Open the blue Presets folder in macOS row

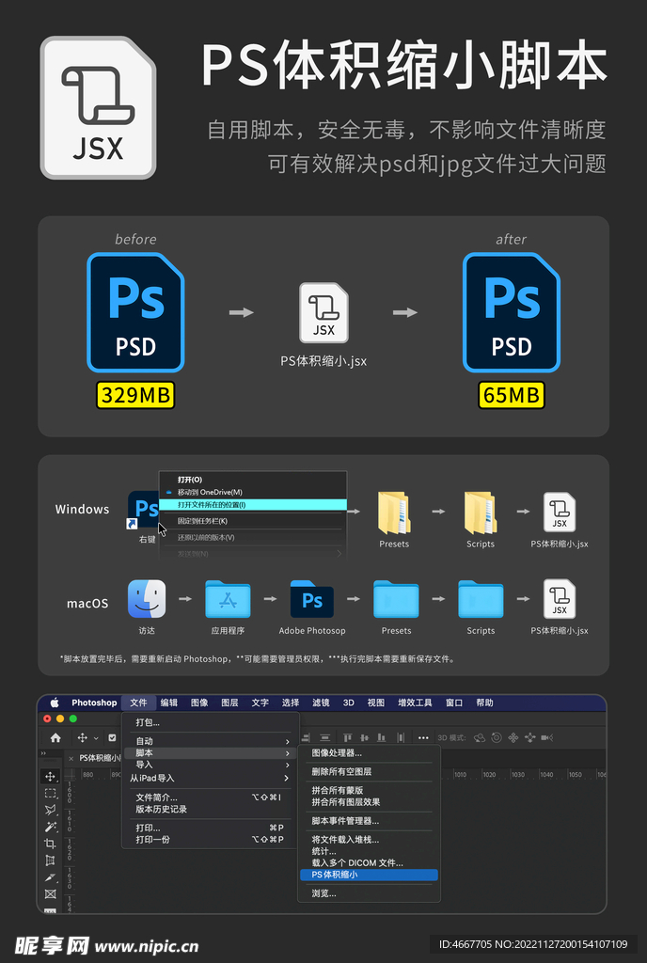pos(396,599)
